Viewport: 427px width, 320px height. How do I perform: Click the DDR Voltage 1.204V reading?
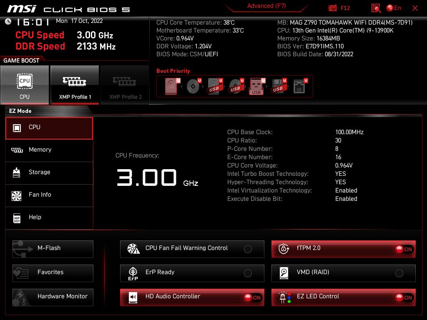(x=184, y=46)
